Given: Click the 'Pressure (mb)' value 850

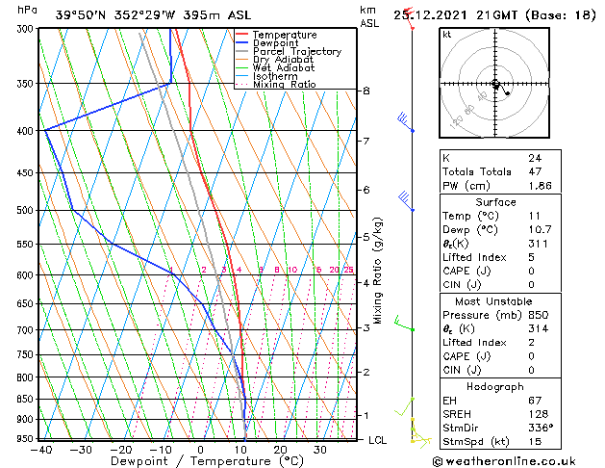Looking at the screenshot, I should coord(539,315).
